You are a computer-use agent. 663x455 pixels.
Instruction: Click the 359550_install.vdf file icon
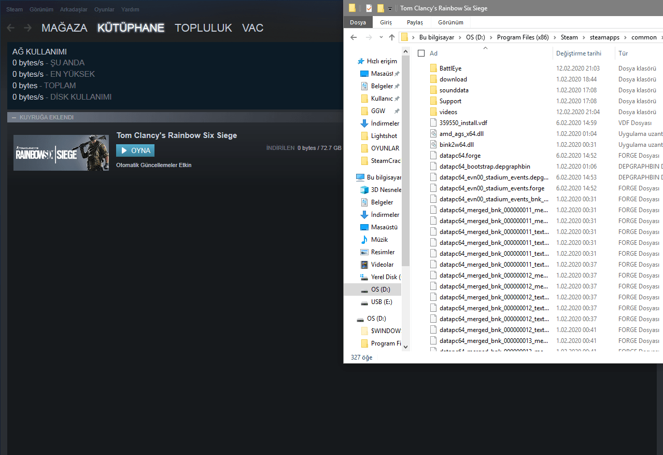click(434, 123)
